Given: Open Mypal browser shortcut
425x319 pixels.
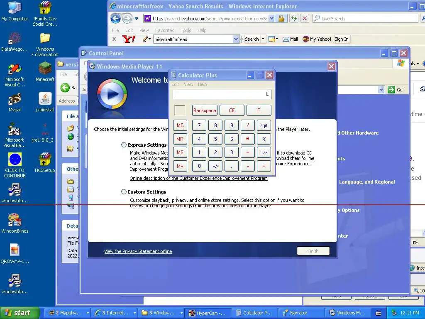Looking at the screenshot, I should coord(15,102).
